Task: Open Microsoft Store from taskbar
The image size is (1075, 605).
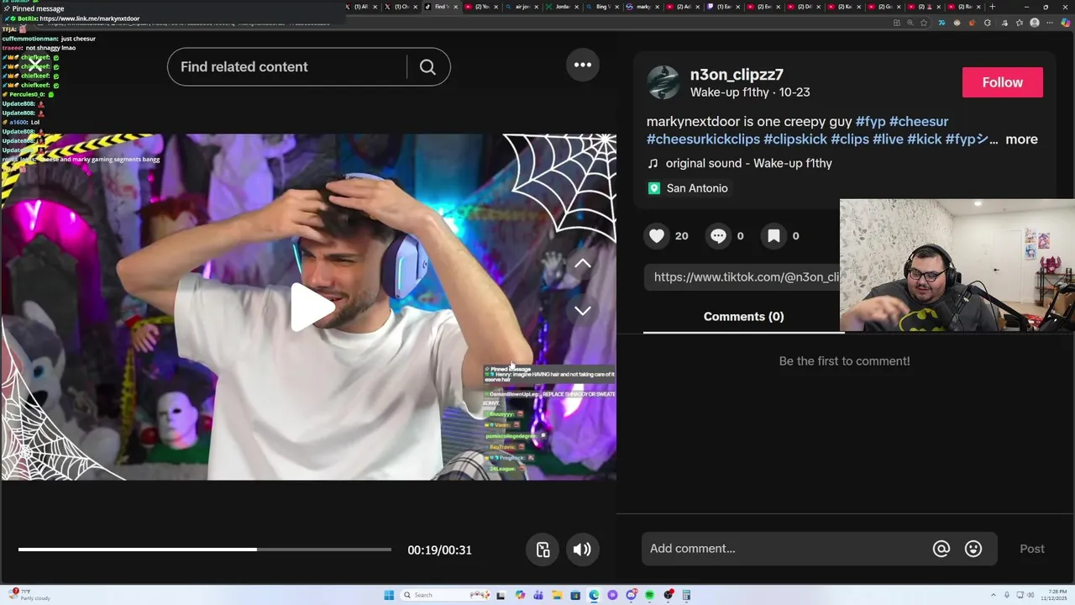Action: click(x=575, y=595)
